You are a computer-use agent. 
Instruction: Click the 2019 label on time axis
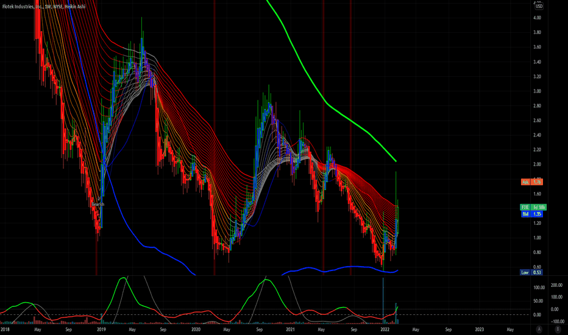coord(101,330)
